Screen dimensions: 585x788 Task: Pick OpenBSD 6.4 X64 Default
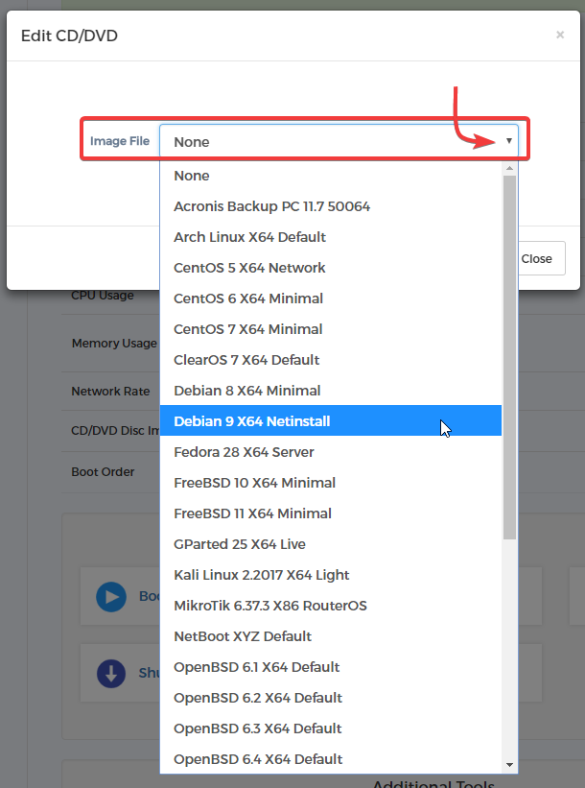point(331,758)
